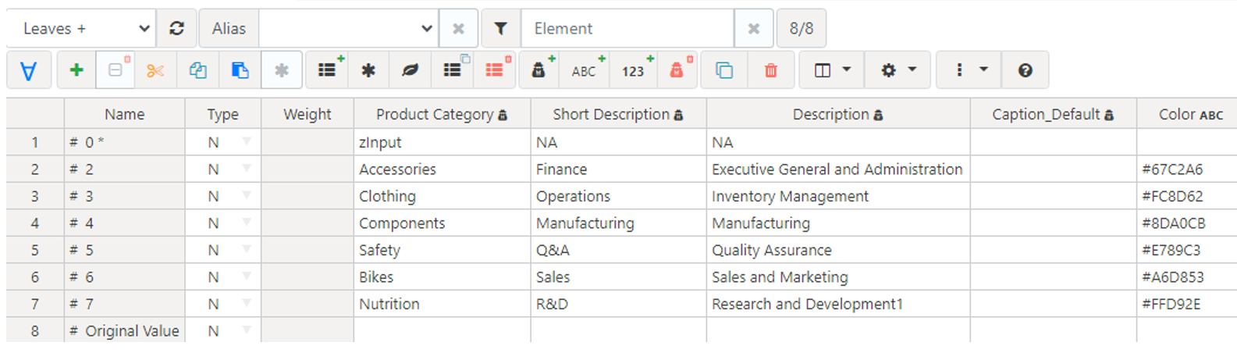1237x353 pixels.
Task: Click the #67C2A6 color value cell
Action: pos(1187,169)
